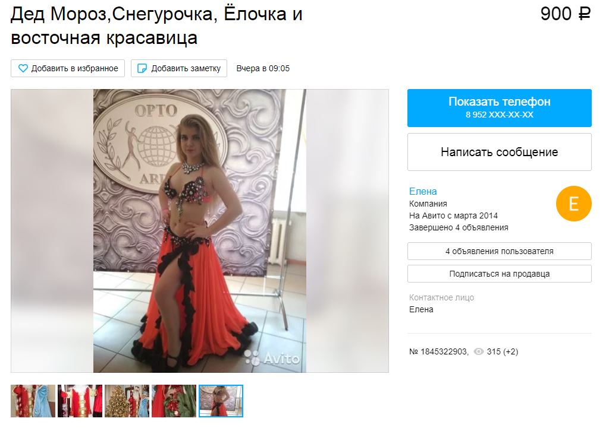The image size is (609, 431).
Task: Click the main listing photo
Action: 200,231
